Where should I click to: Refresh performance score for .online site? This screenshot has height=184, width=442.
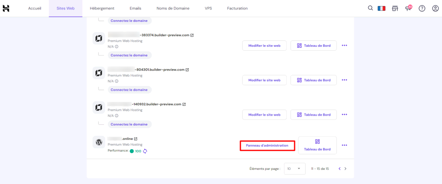coord(145,151)
